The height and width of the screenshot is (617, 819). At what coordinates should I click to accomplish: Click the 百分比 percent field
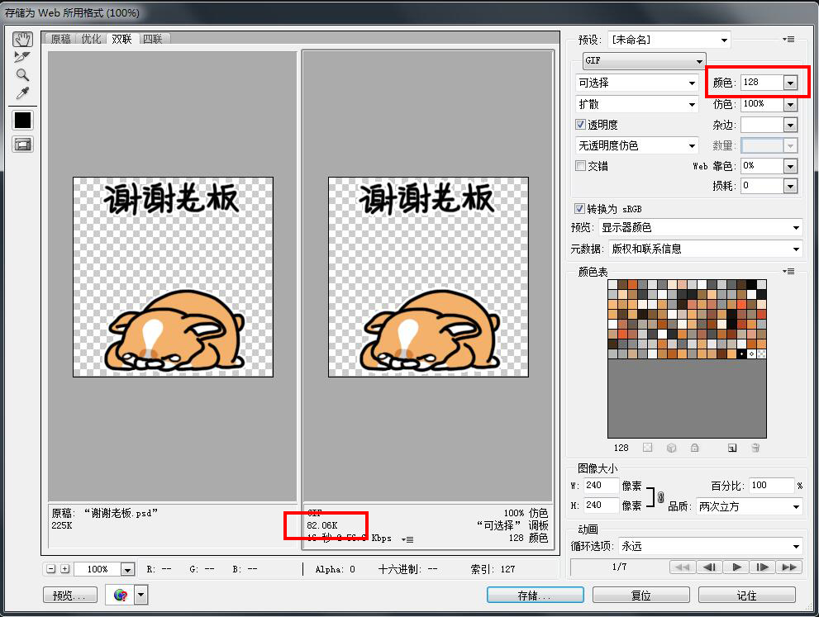click(x=771, y=486)
